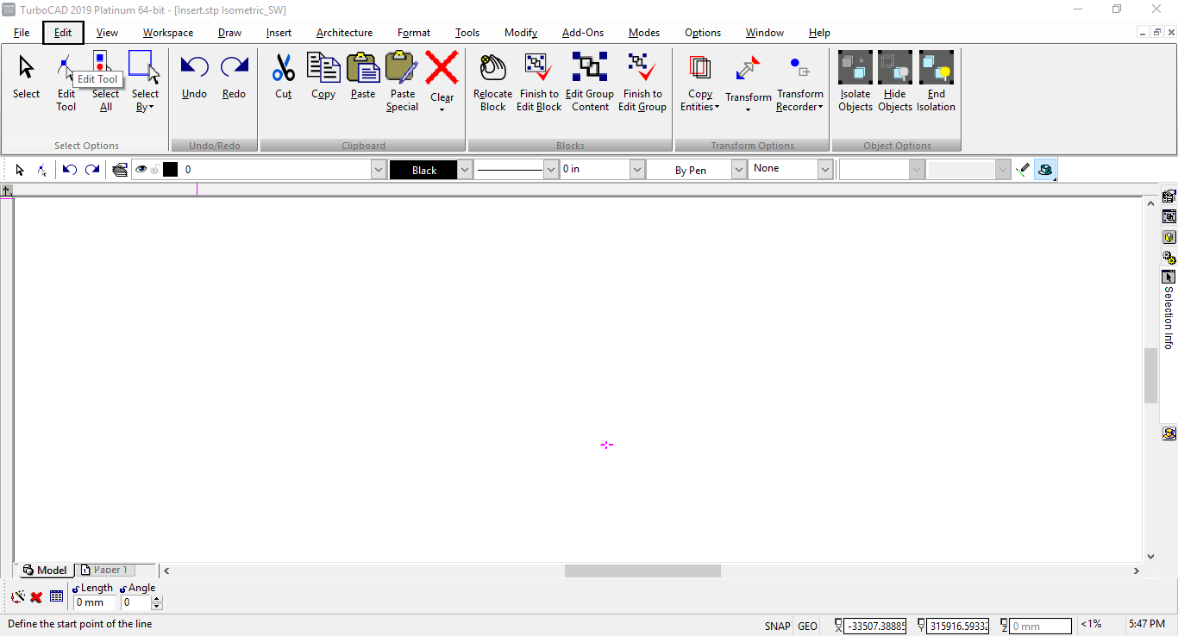Open the line style dropdown
The height and width of the screenshot is (636, 1178).
coord(551,170)
